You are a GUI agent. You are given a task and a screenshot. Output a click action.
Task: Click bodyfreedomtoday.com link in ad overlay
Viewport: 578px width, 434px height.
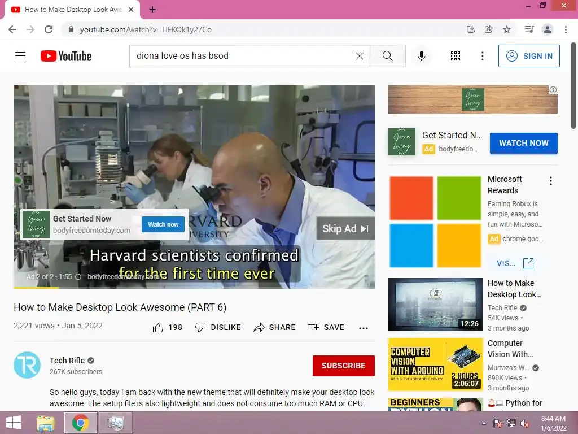(92, 231)
